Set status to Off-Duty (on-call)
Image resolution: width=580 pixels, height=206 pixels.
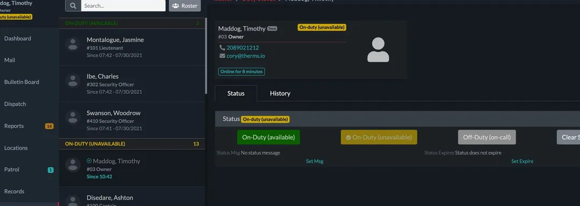487,137
